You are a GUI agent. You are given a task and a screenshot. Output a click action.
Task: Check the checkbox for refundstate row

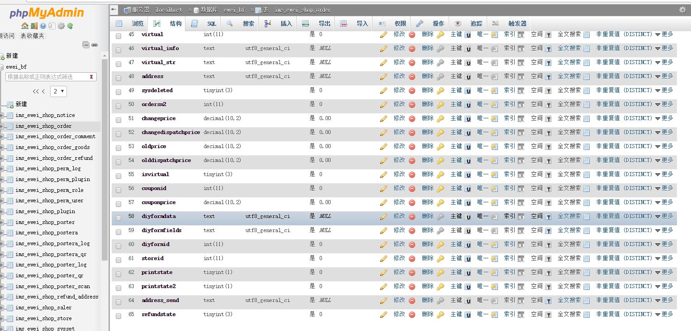coord(118,316)
